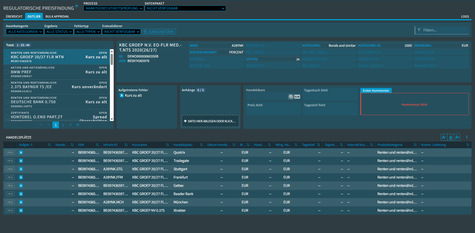
Task: Open the Erstvalidierer Nicht verfügbar dropdown
Action: click(121, 32)
